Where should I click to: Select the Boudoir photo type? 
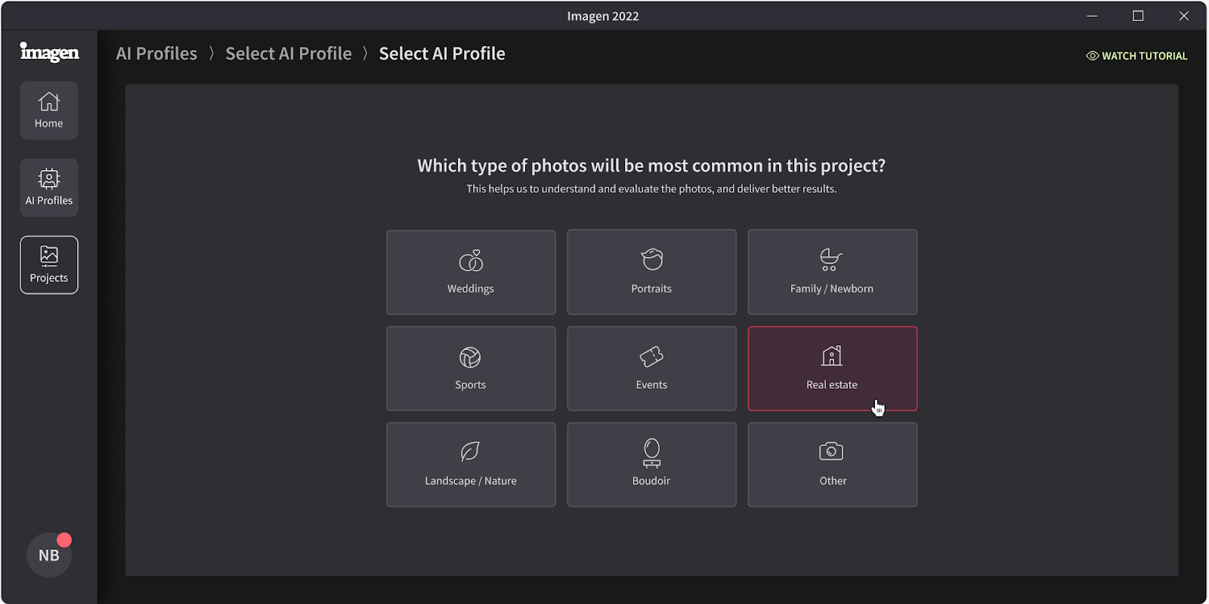tap(651, 464)
